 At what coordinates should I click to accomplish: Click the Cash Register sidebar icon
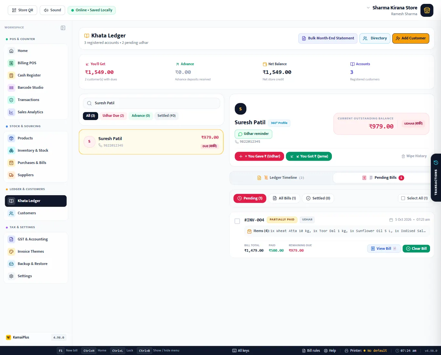[x=11, y=75]
